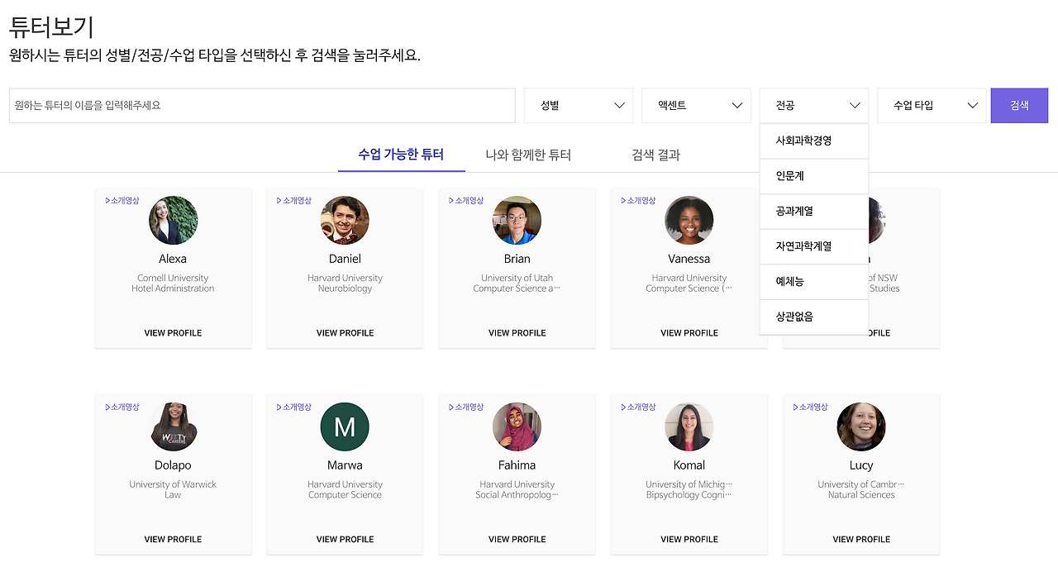Play Daniel's 소개영상 intro video

[293, 199]
